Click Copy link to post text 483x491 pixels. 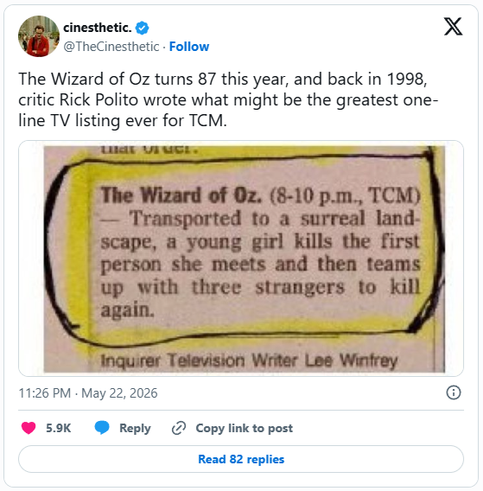tap(245, 428)
